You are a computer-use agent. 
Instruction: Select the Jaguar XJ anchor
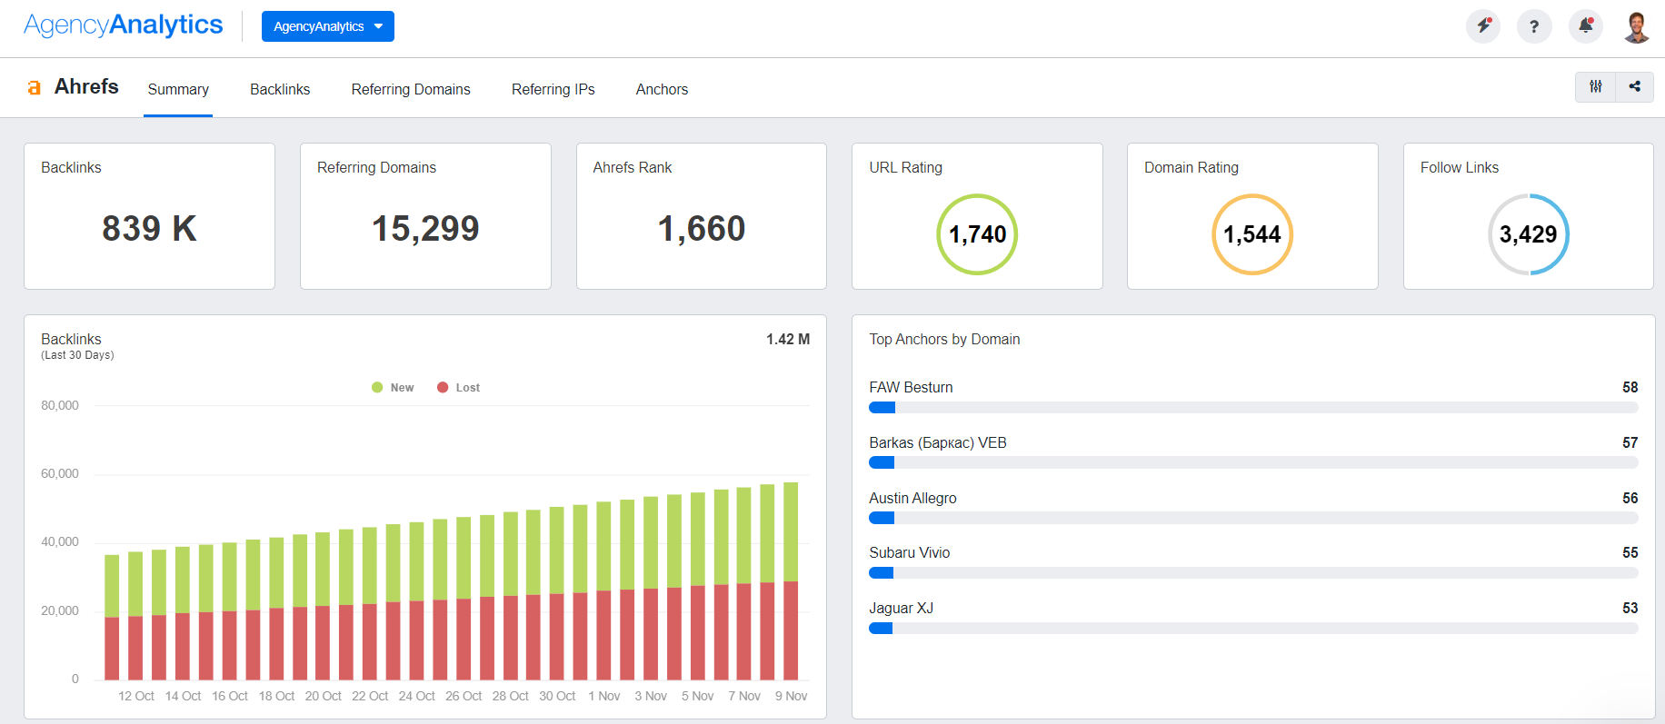pyautogui.click(x=1253, y=618)
